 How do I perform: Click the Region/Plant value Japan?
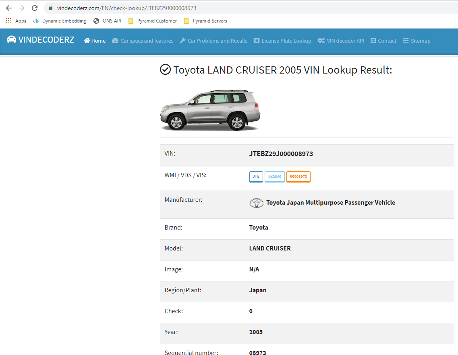[x=258, y=290]
